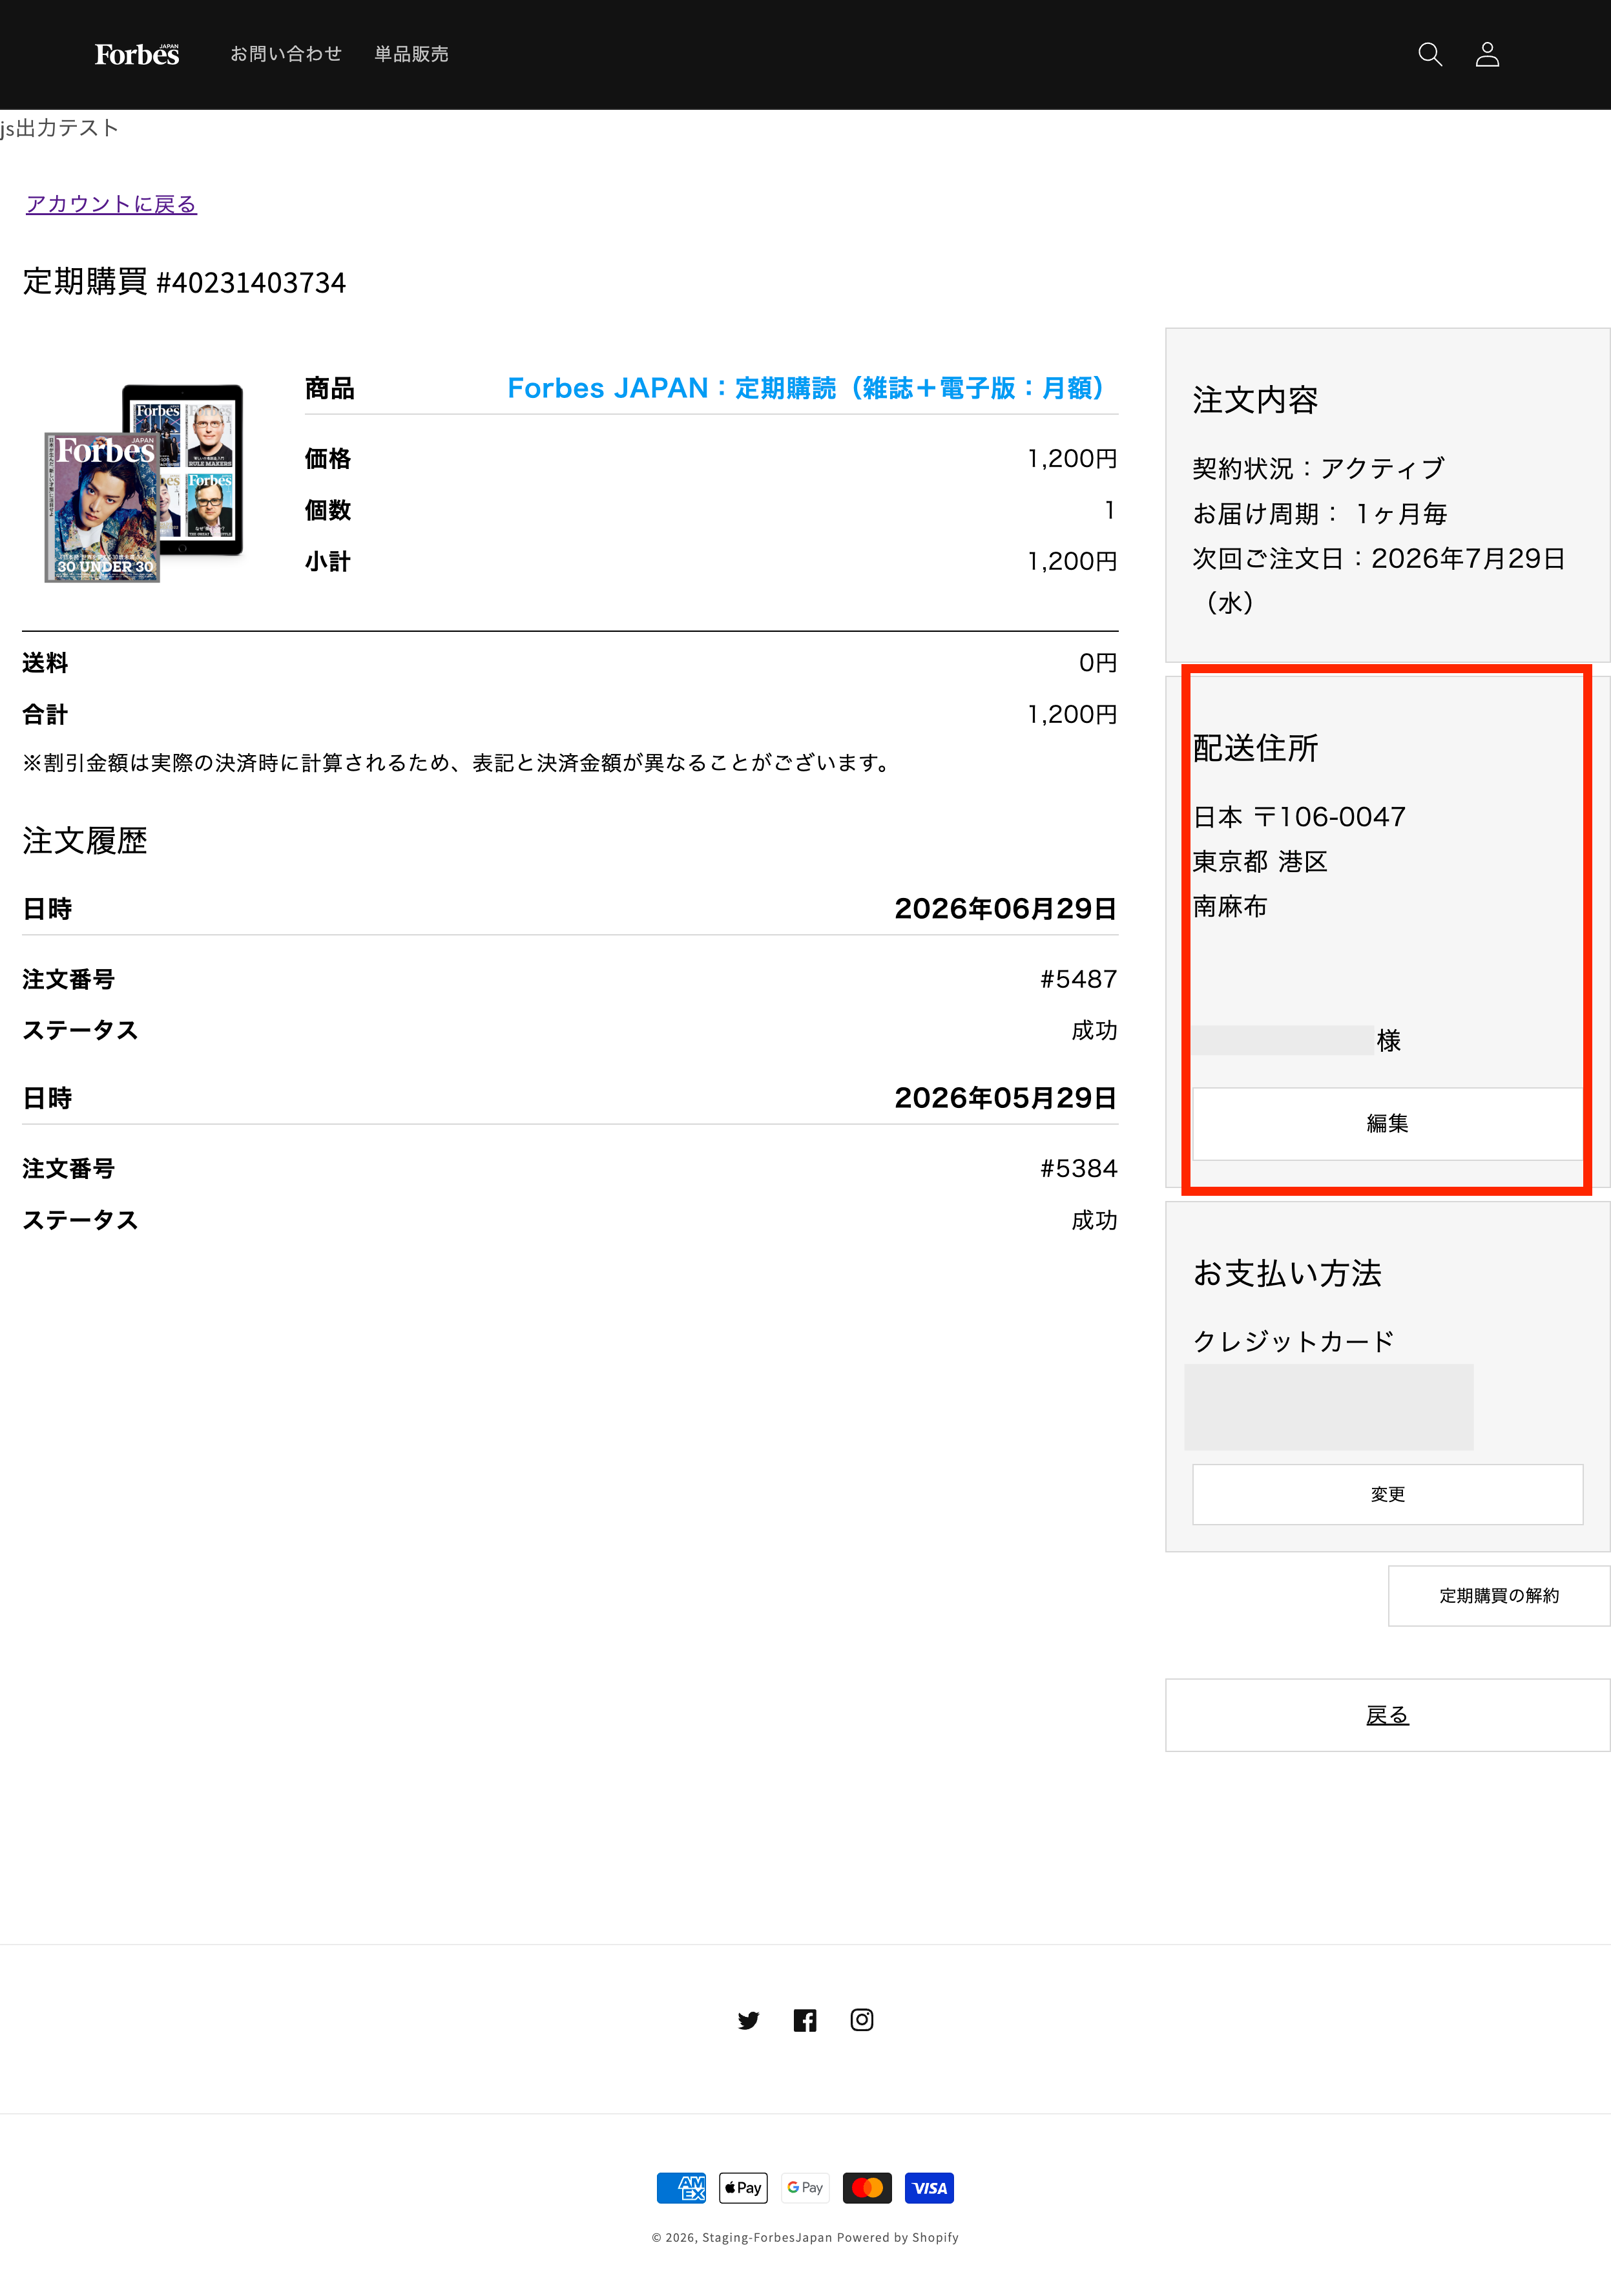Viewport: 1611px width, 2296px height.
Task: Click 定期購買の解約 button
Action: [x=1499, y=1596]
